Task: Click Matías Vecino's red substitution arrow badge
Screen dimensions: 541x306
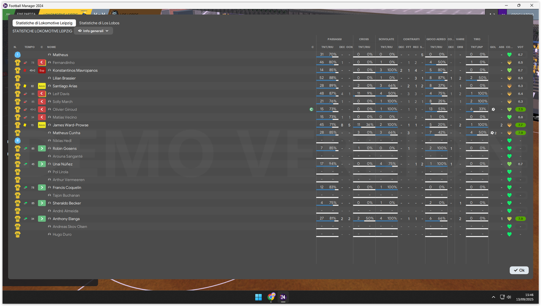Action: point(41,117)
